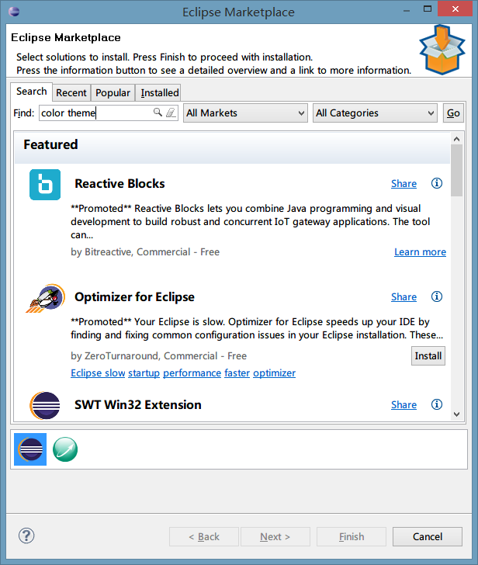478x565 pixels.
Task: Click the Eclipse icon in title bar
Action: point(14,12)
